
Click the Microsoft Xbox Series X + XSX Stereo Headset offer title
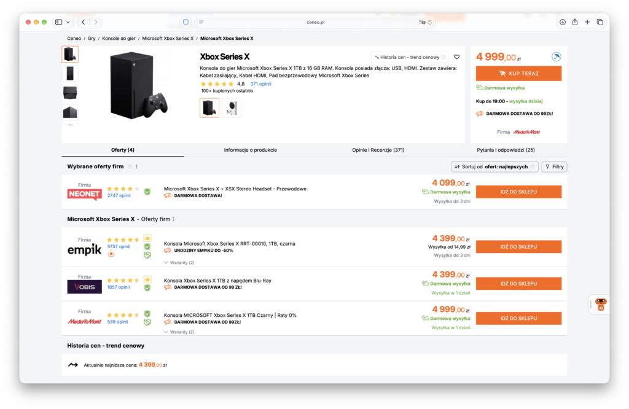click(x=235, y=189)
